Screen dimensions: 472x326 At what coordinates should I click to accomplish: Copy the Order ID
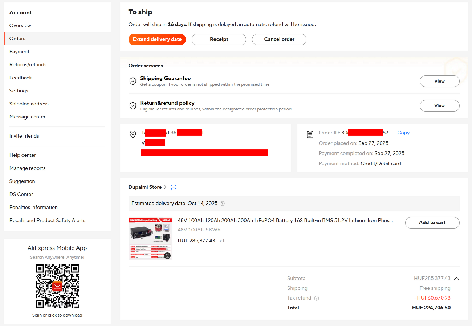click(x=403, y=133)
